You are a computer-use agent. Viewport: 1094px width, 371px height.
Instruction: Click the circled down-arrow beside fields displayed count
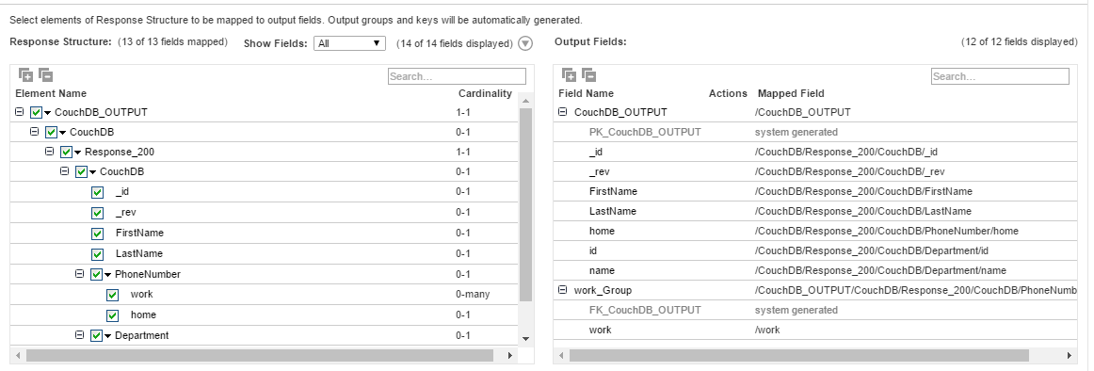click(x=525, y=44)
